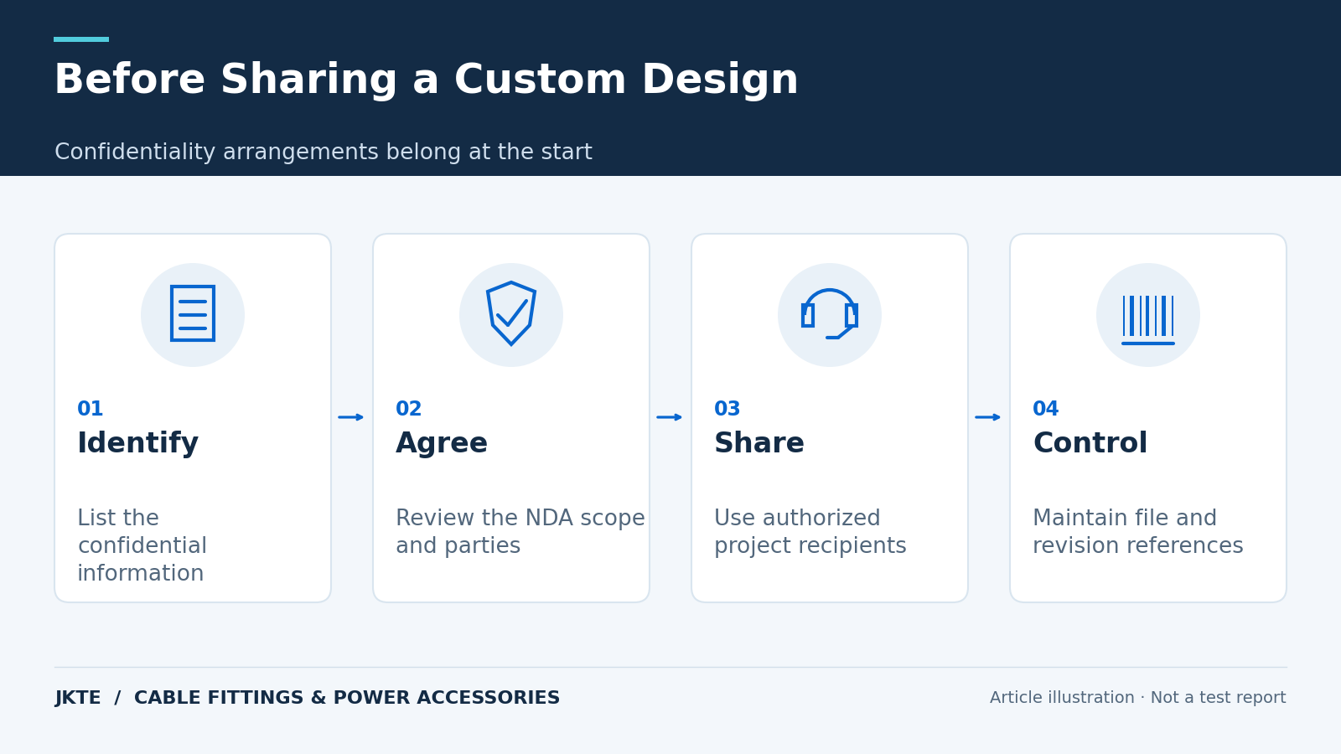The height and width of the screenshot is (754, 1341).
Task: Click the "Article illustration · Not a test report" note
Action: pyautogui.click(x=1138, y=698)
